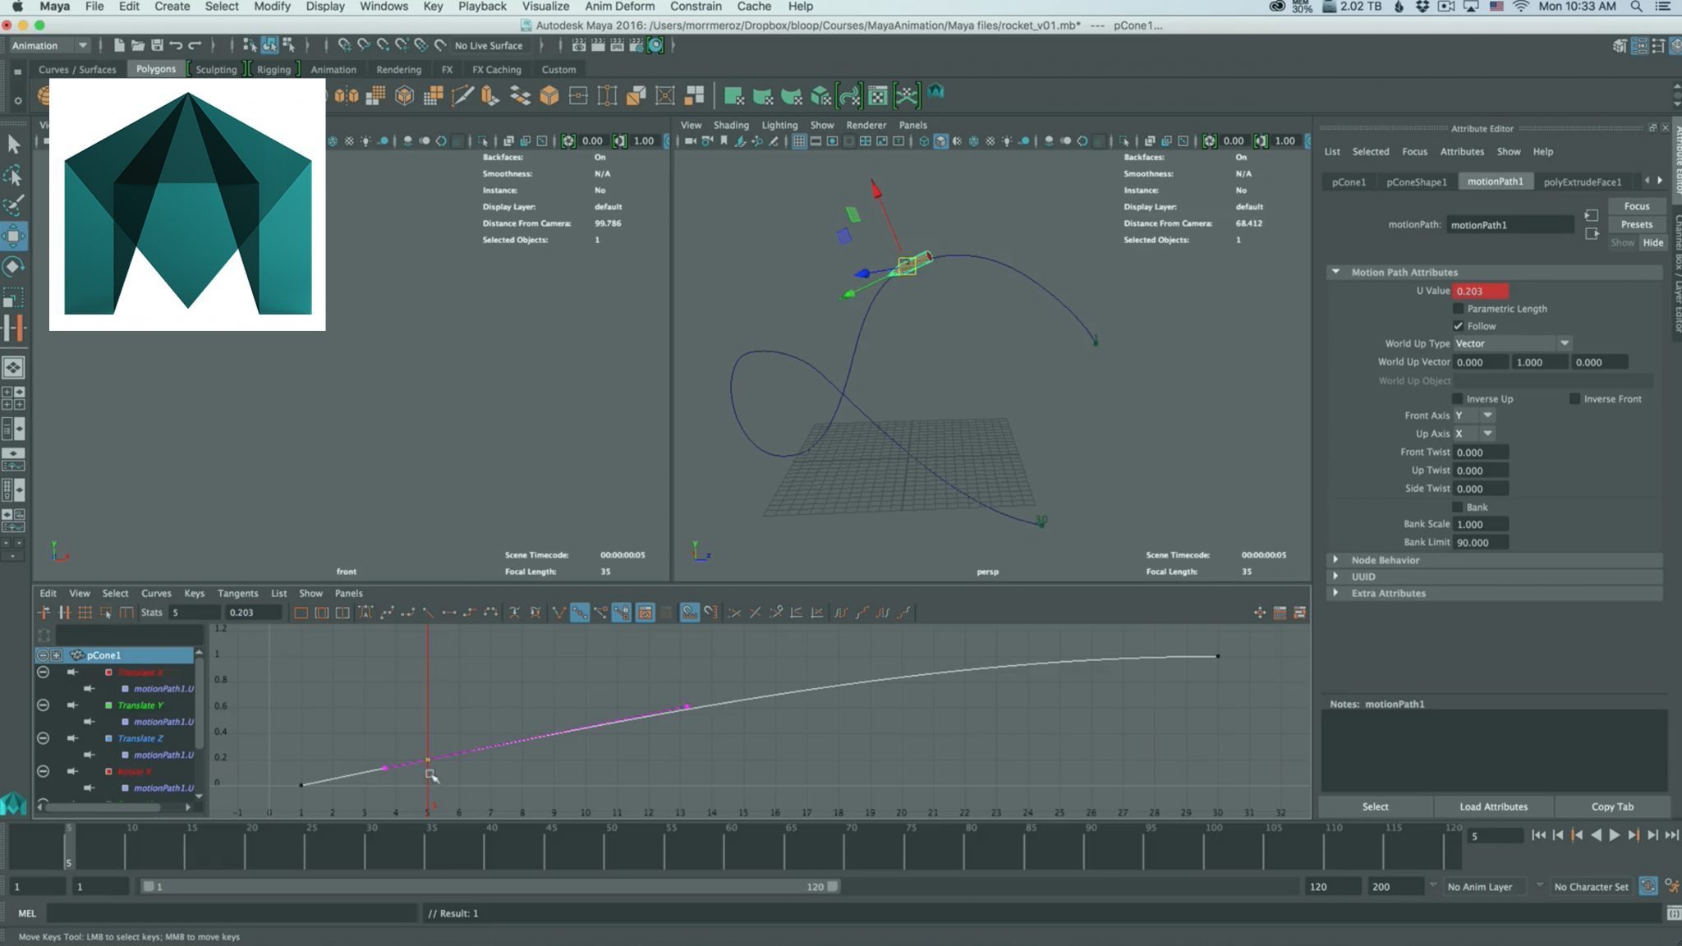Click the Copy Tab button

pos(1611,806)
